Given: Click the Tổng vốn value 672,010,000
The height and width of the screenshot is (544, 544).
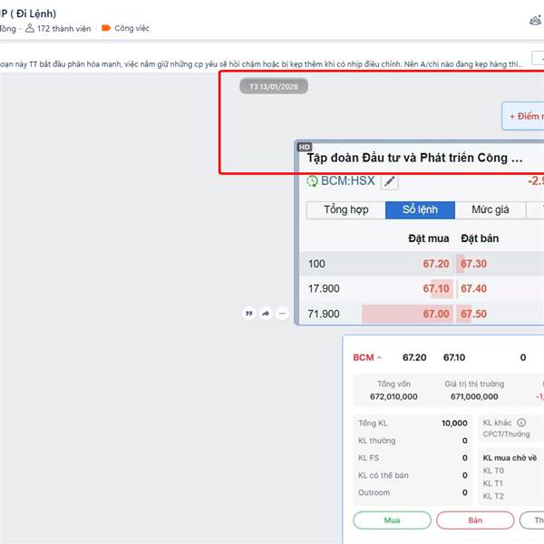Looking at the screenshot, I should [393, 396].
